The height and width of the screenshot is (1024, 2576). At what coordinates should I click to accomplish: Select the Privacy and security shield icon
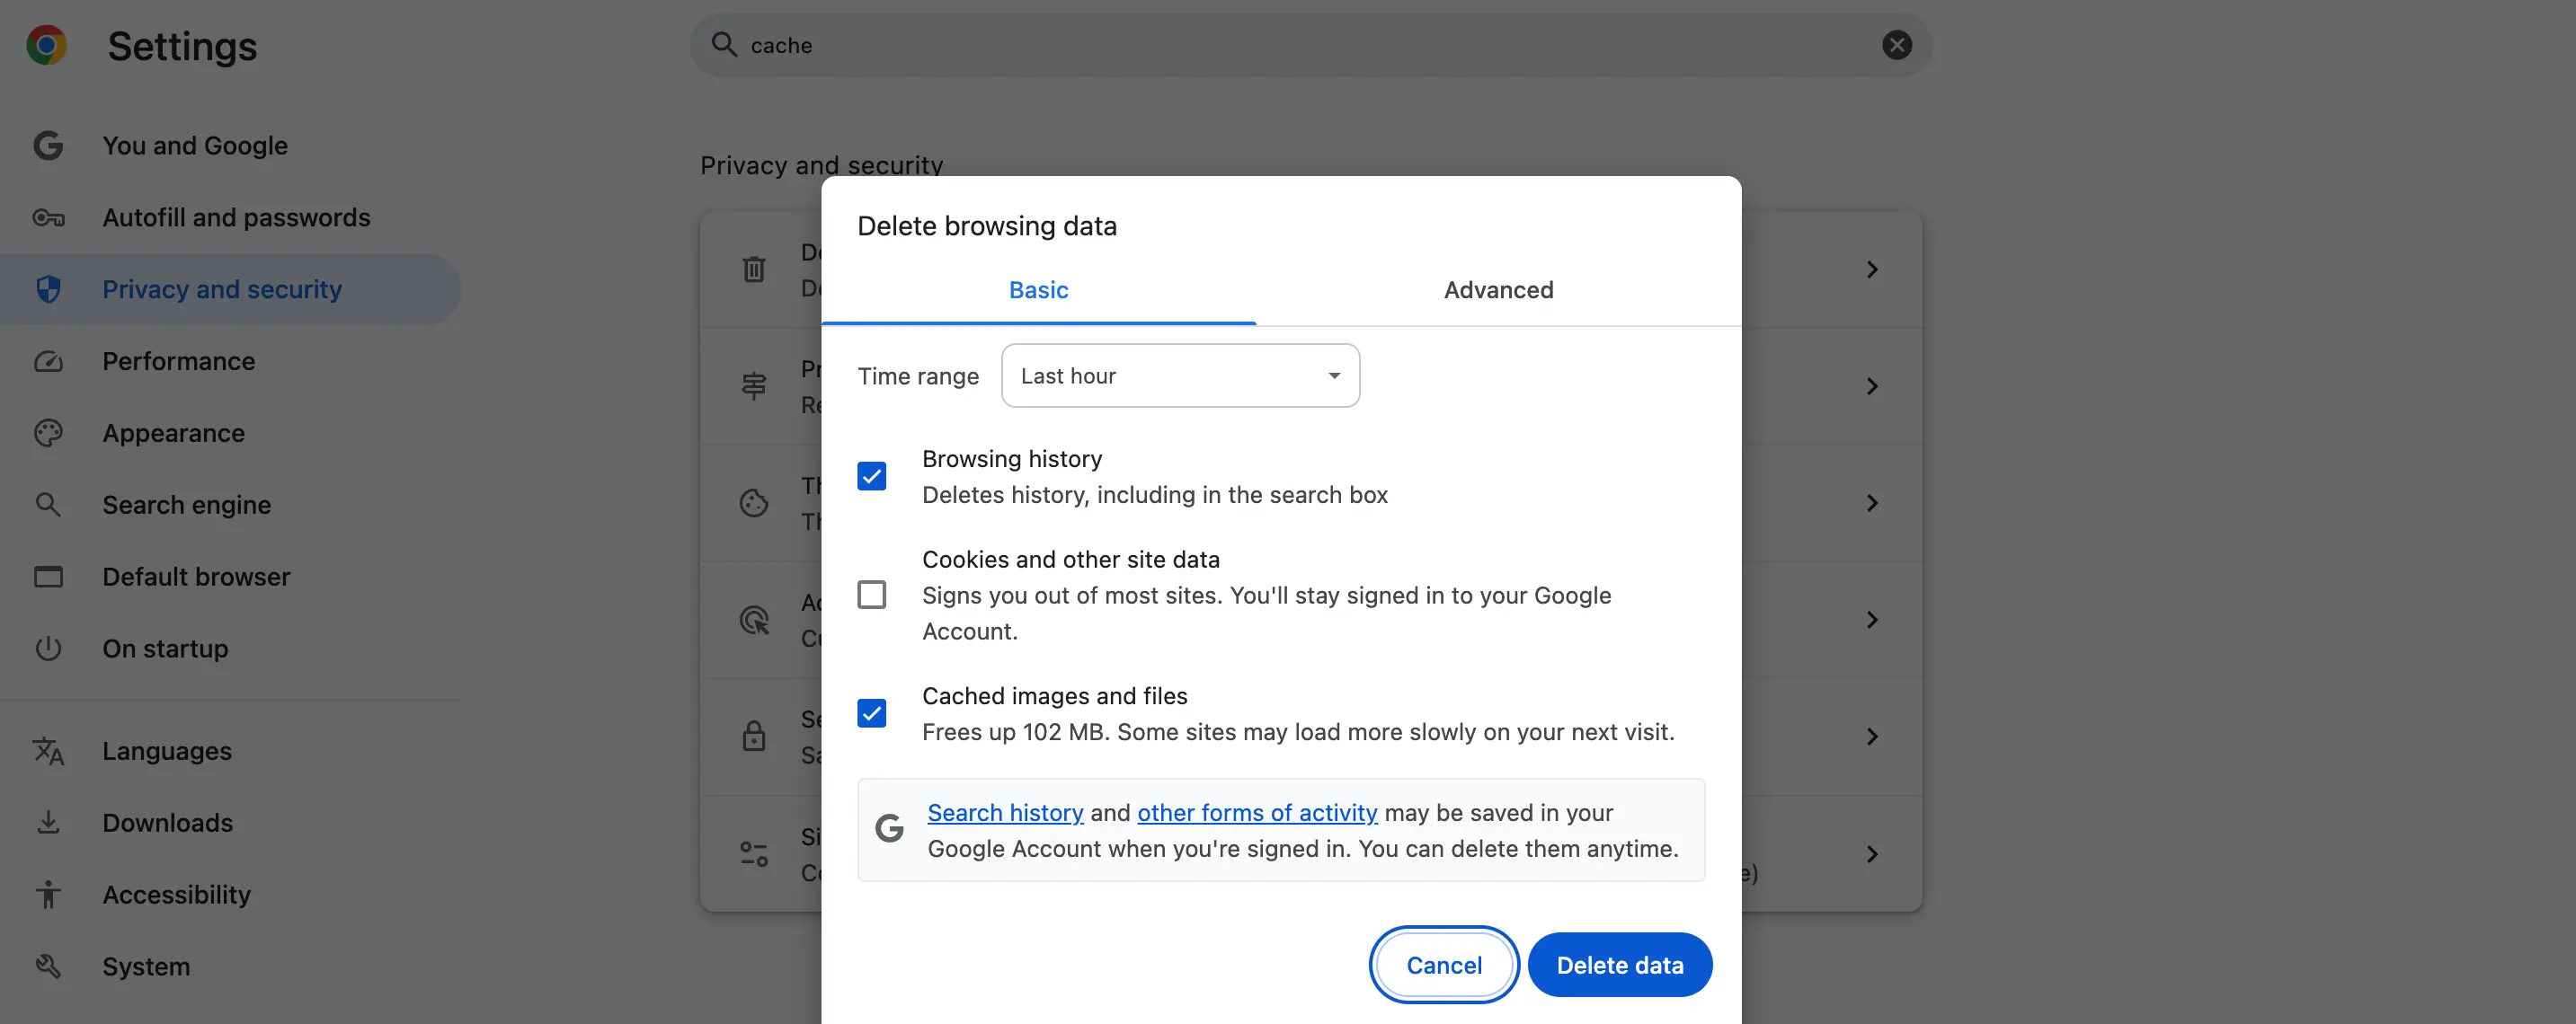pos(48,288)
